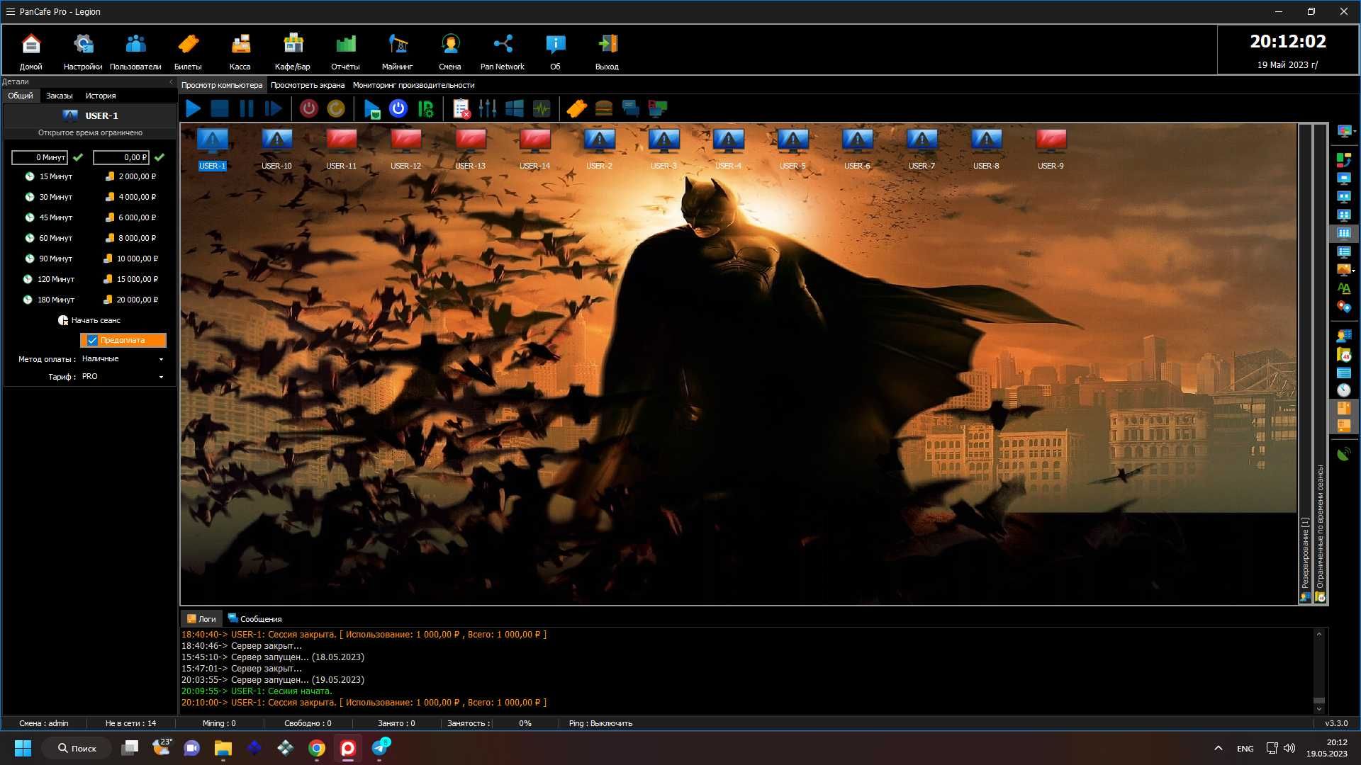Click the red power shutdown icon
Image resolution: width=1361 pixels, height=765 pixels.
308,108
